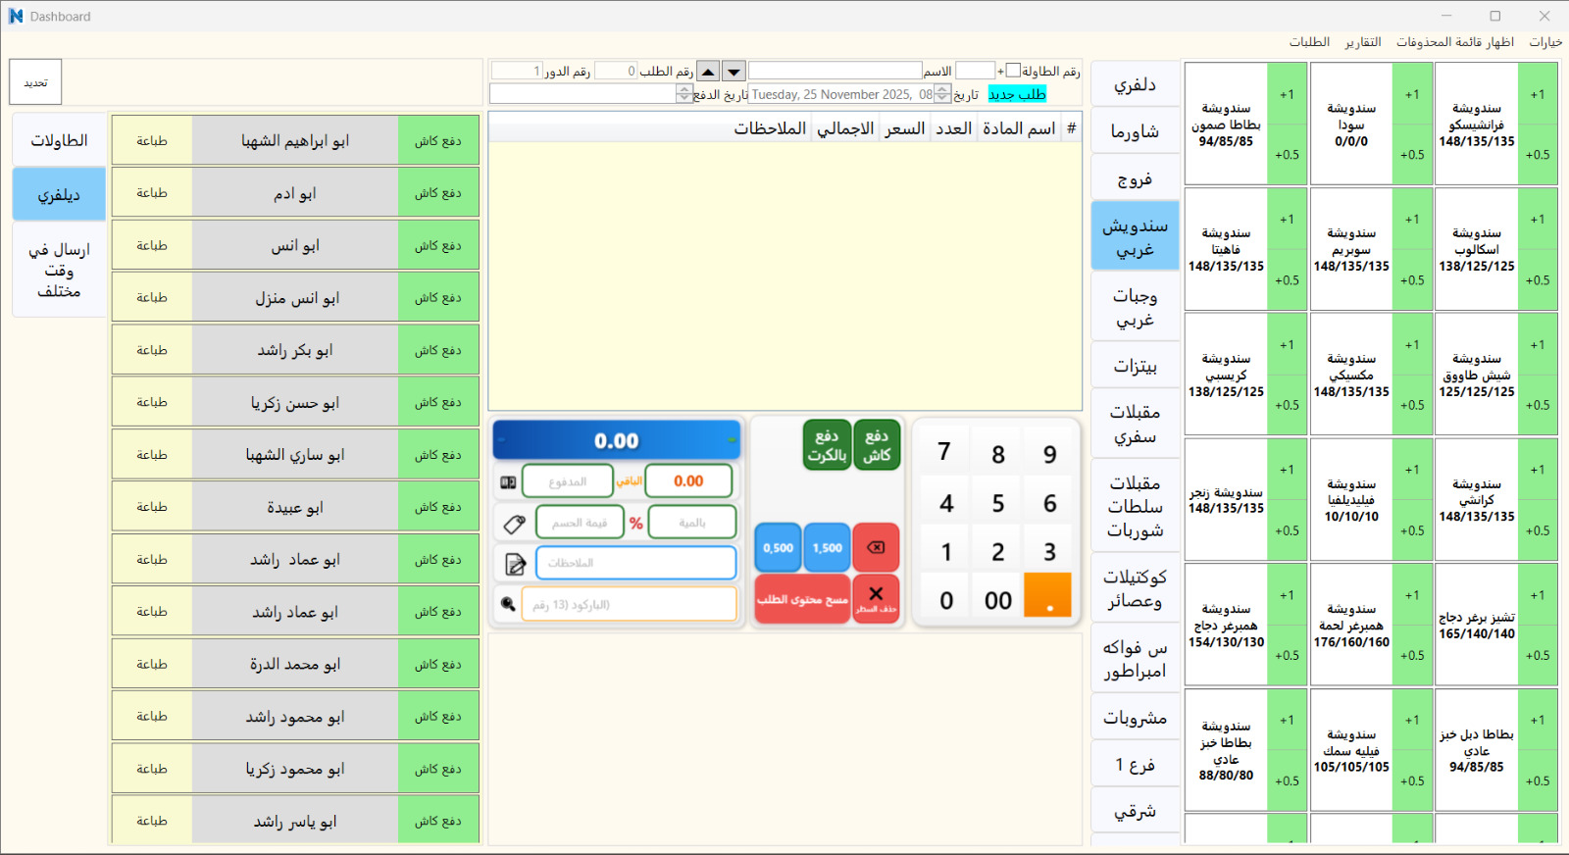The image size is (1569, 855).
Task: Click the طلب جديد new order label
Action: [1017, 94]
